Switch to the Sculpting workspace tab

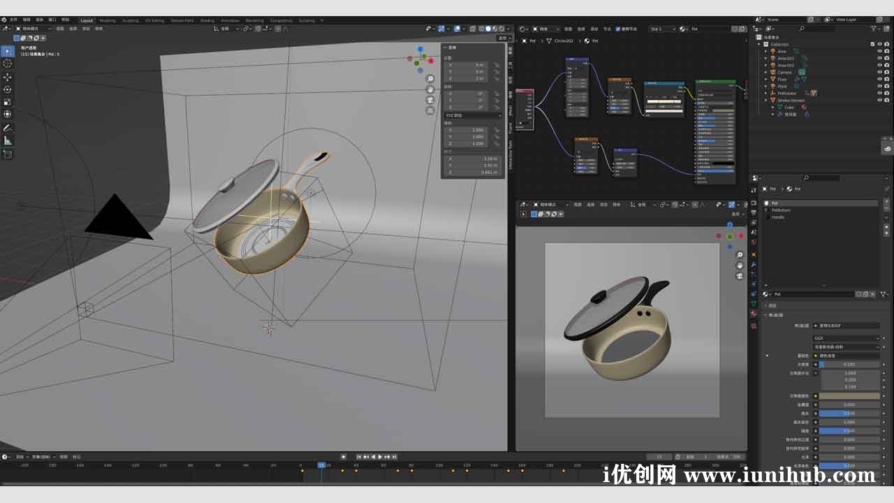pos(131,20)
